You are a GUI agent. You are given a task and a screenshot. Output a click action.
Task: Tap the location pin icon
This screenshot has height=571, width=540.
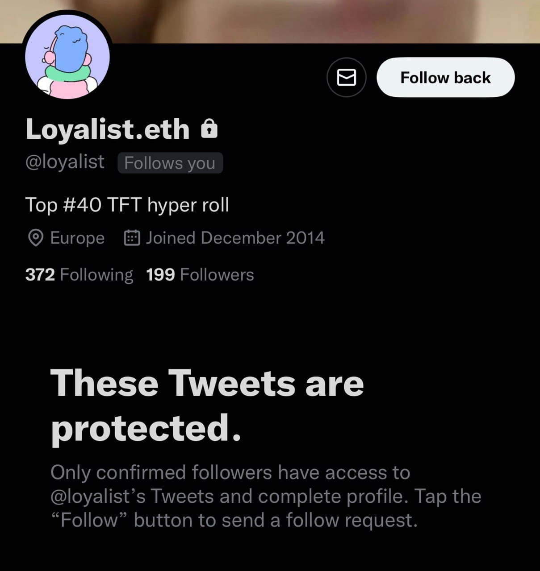coord(36,238)
